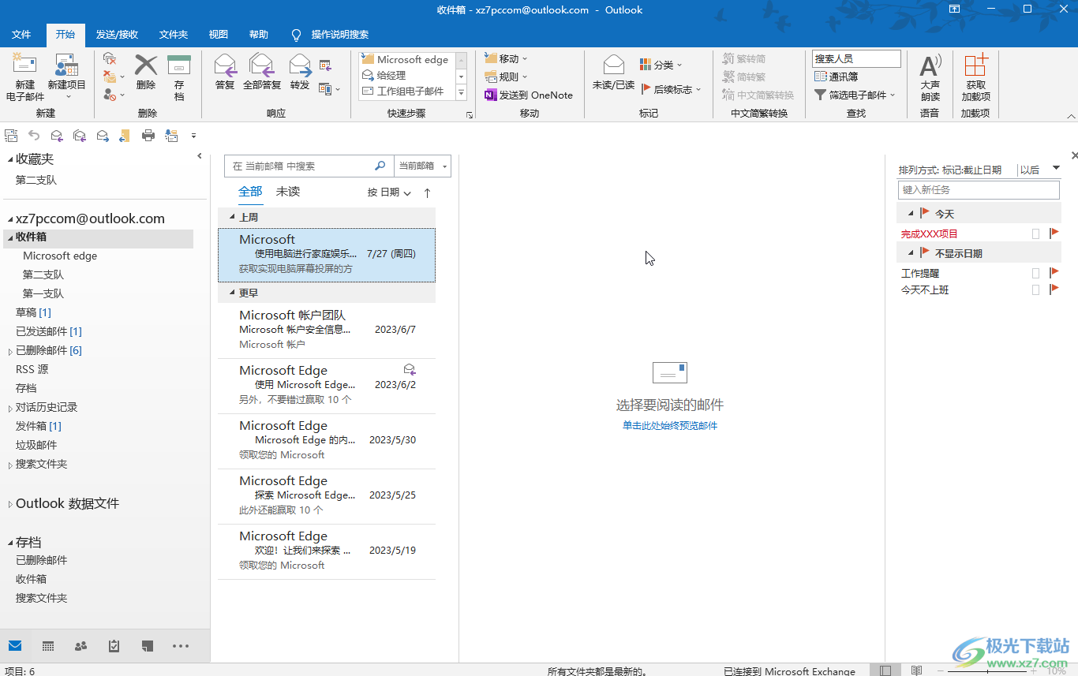Viewport: 1078px width, 676px height.
Task: Open the 帮助 ribbon tab
Action: tap(259, 35)
